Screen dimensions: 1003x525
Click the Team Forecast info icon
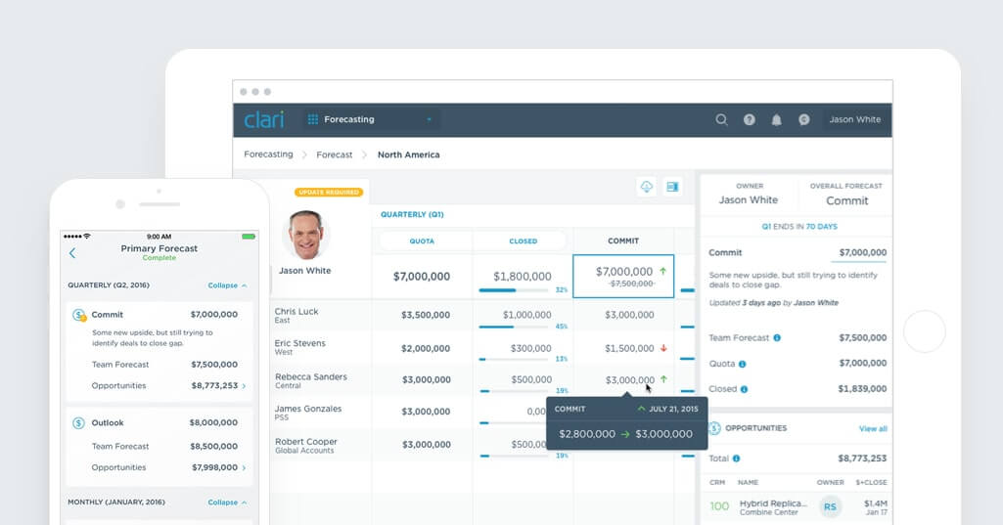(777, 337)
